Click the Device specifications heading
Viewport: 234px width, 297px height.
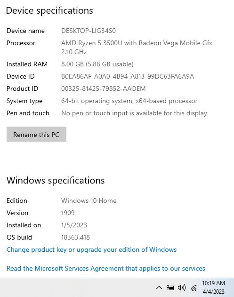[x=49, y=11]
